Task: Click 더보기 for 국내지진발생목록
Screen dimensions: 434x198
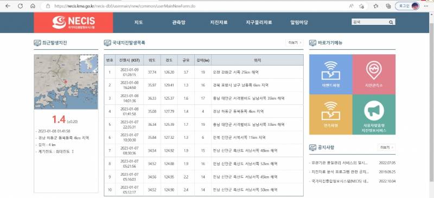Action: [x=295, y=43]
